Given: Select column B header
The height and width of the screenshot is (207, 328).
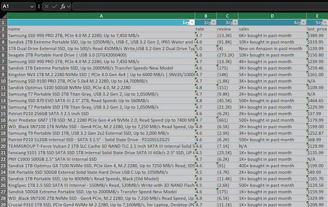Looking at the screenshot, I should click(205, 16).
